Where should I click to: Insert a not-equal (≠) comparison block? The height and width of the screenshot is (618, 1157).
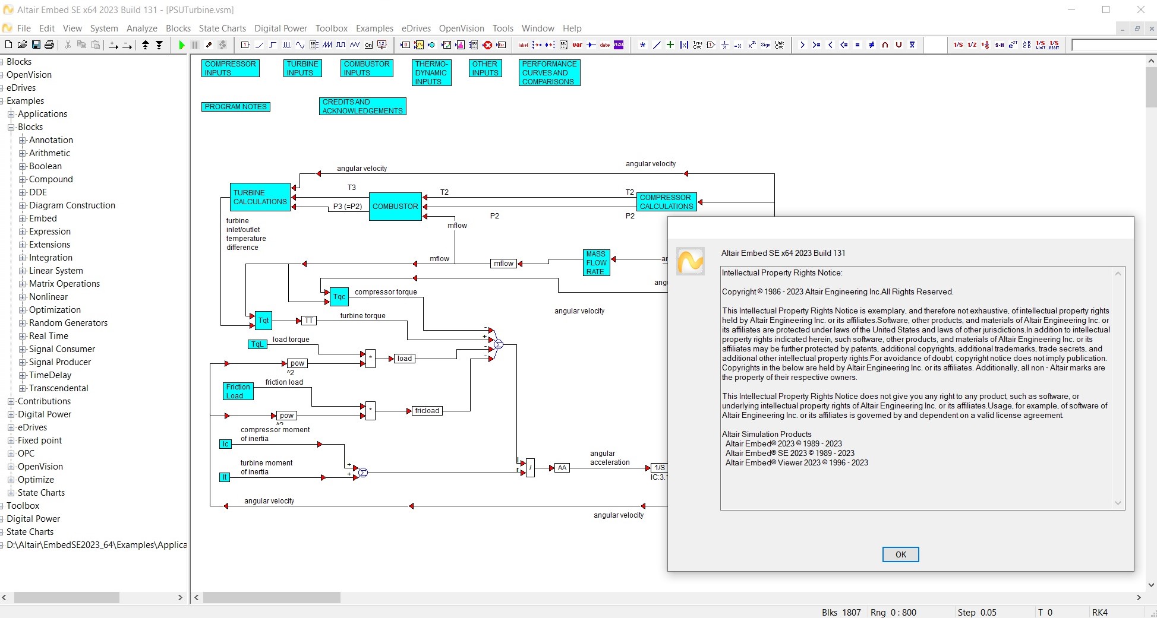tap(871, 45)
